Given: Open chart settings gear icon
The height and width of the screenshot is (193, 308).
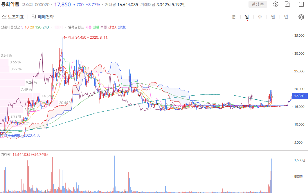Looking at the screenshot, I should (x=301, y=17).
